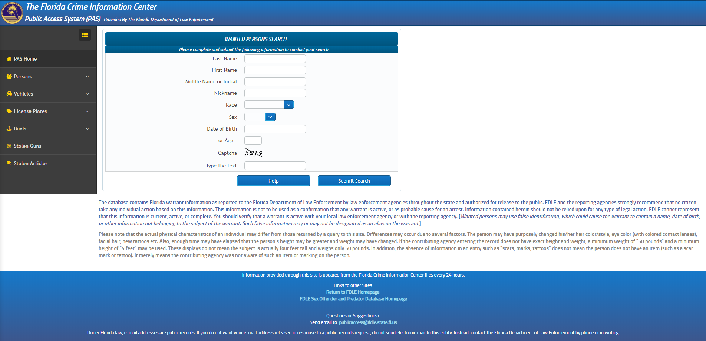This screenshot has height=341, width=706.
Task: Click the Last Name label
Action: point(225,58)
